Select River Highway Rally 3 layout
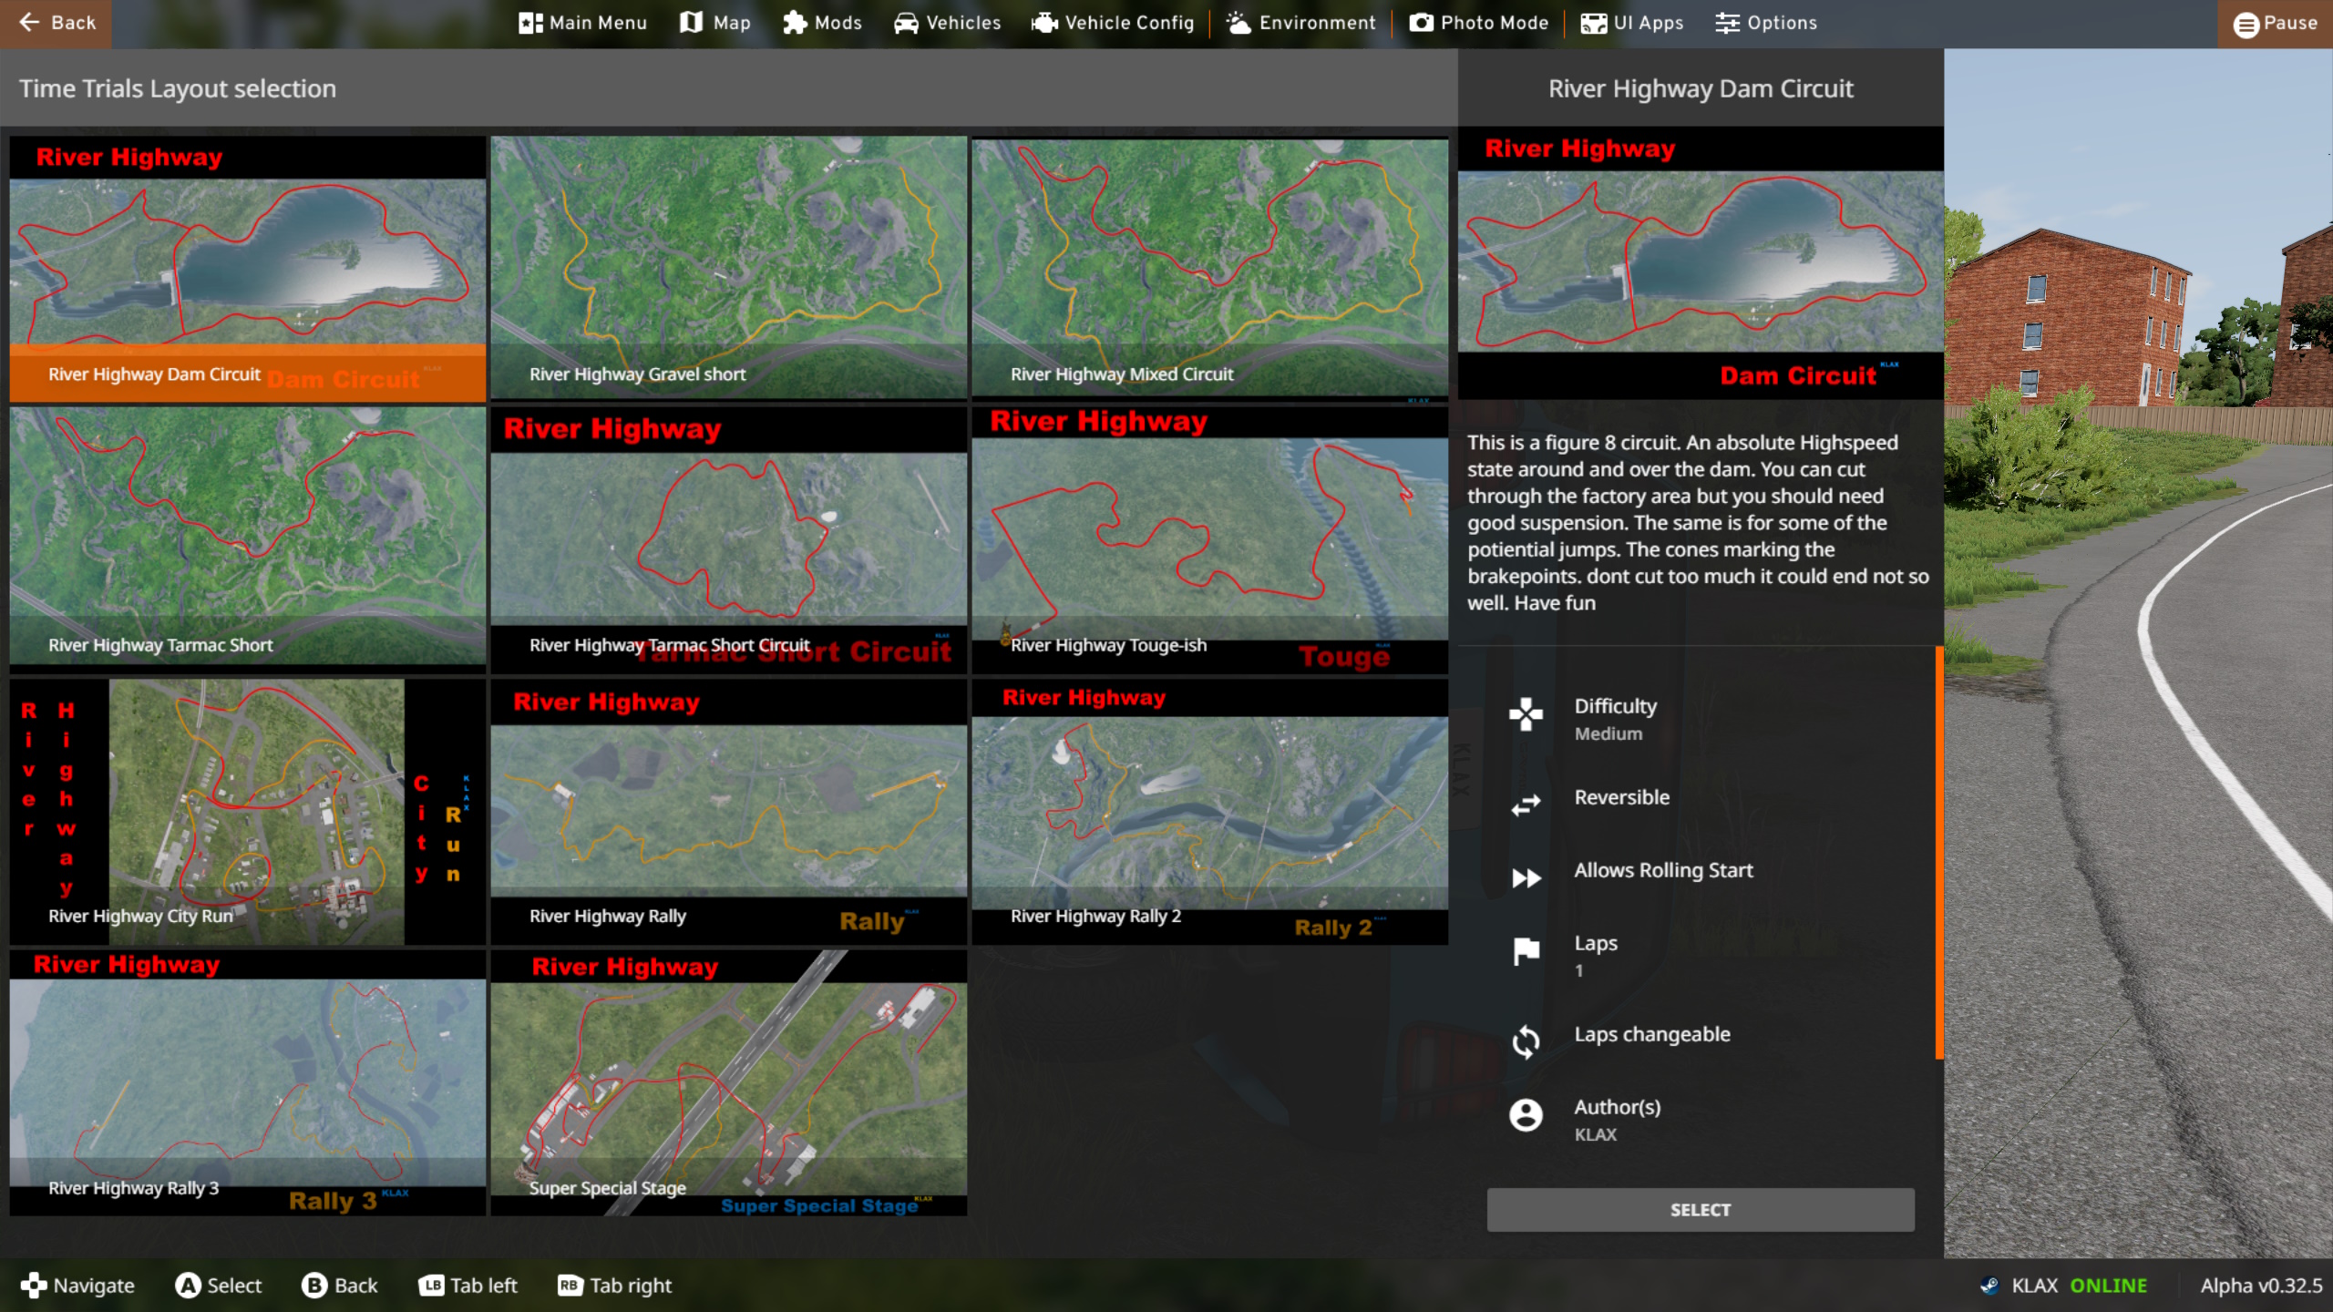The image size is (2333, 1312). coord(248,1082)
